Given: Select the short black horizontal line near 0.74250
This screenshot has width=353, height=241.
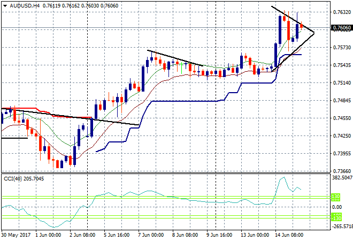Looking at the screenshot, I should [14, 138].
